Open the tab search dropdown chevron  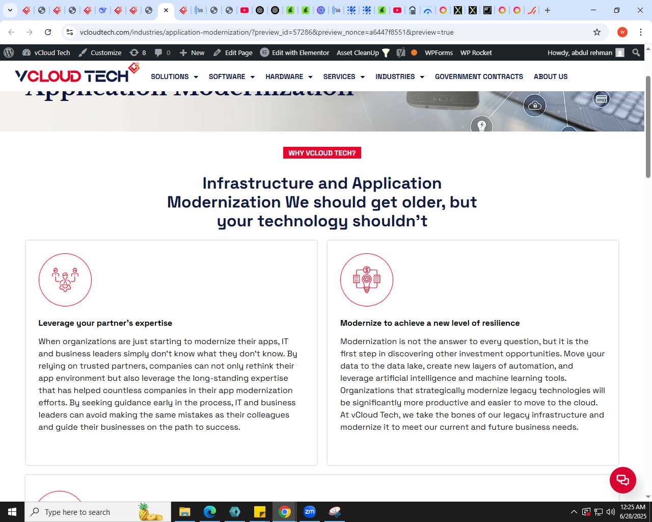10,10
